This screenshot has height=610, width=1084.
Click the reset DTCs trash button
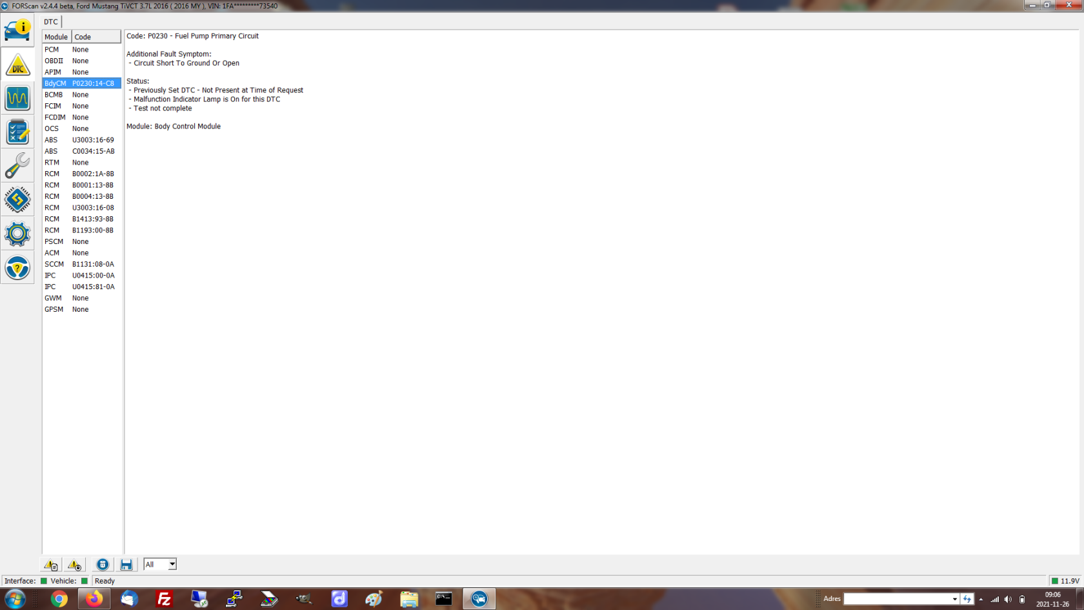103,564
